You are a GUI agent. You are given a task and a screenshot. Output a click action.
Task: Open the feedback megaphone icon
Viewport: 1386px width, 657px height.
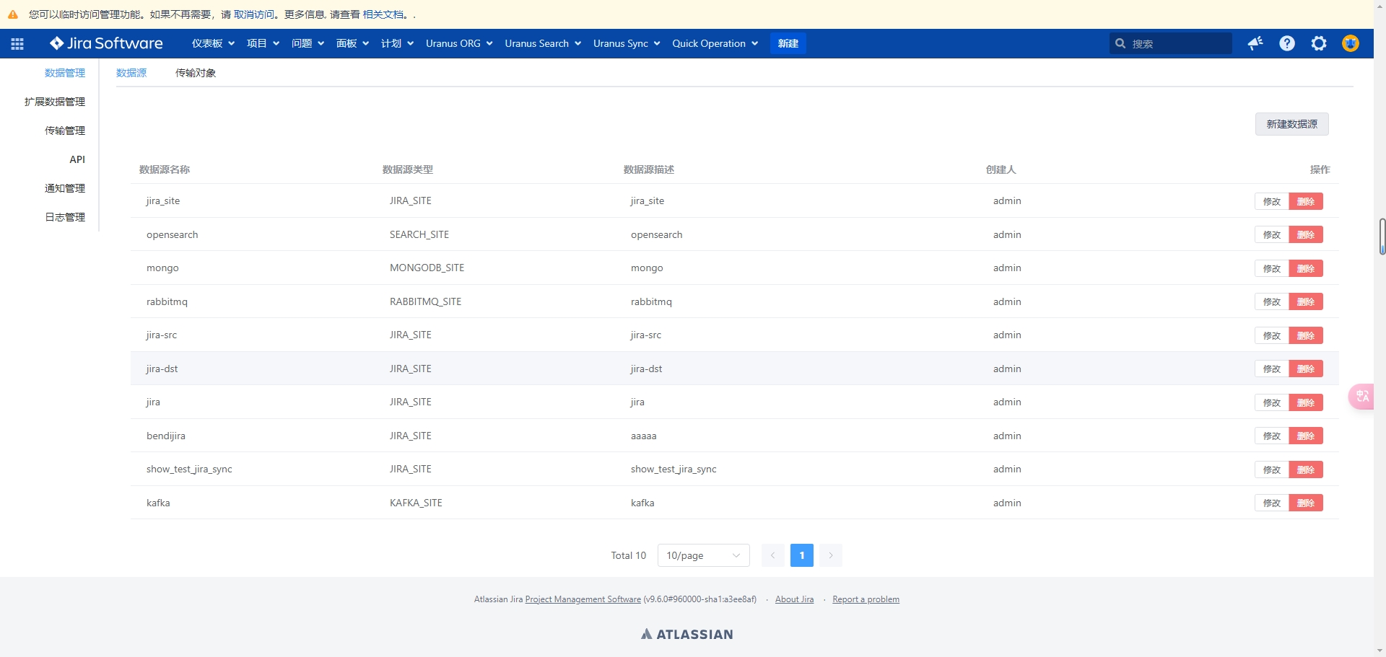point(1255,43)
